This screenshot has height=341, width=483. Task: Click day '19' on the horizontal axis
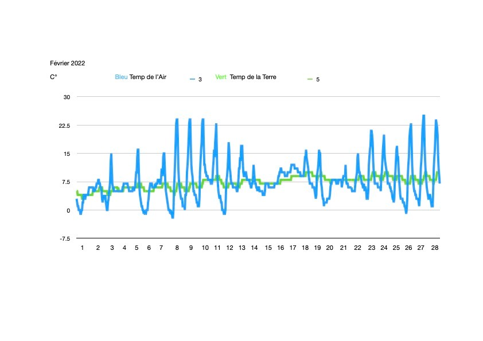pyautogui.click(x=318, y=248)
